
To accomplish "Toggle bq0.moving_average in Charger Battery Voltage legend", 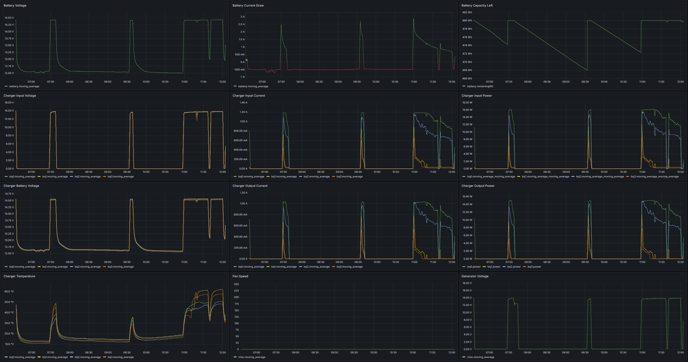I will pyautogui.click(x=22, y=267).
